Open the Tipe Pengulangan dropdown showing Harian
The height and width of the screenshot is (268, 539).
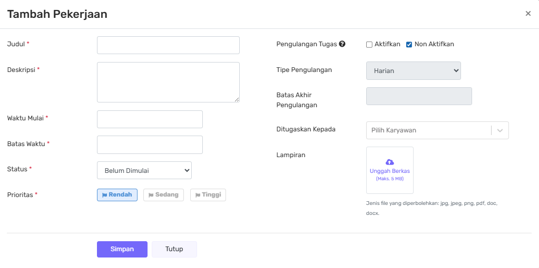point(413,71)
